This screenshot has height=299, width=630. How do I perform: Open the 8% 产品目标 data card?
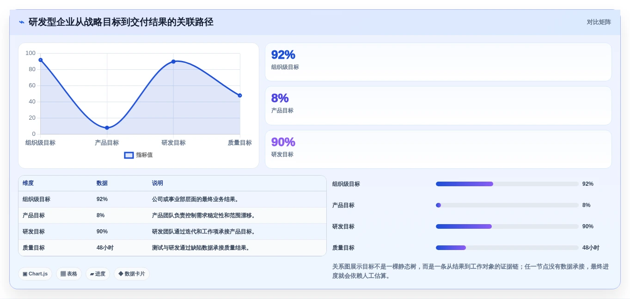click(x=438, y=105)
